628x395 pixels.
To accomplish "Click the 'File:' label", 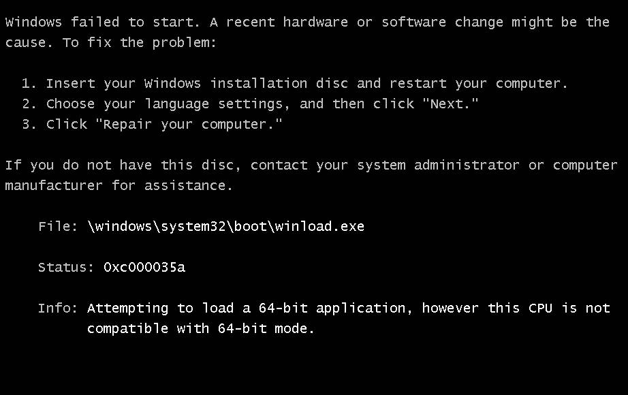I will (x=58, y=226).
